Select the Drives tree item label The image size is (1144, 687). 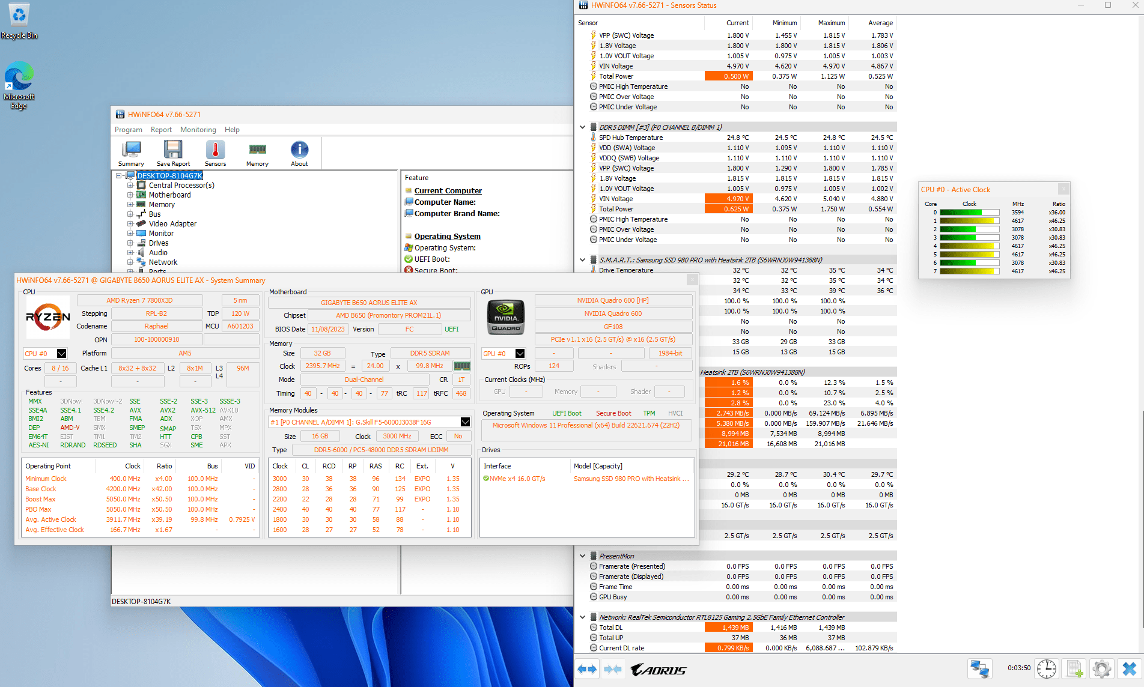click(x=159, y=243)
